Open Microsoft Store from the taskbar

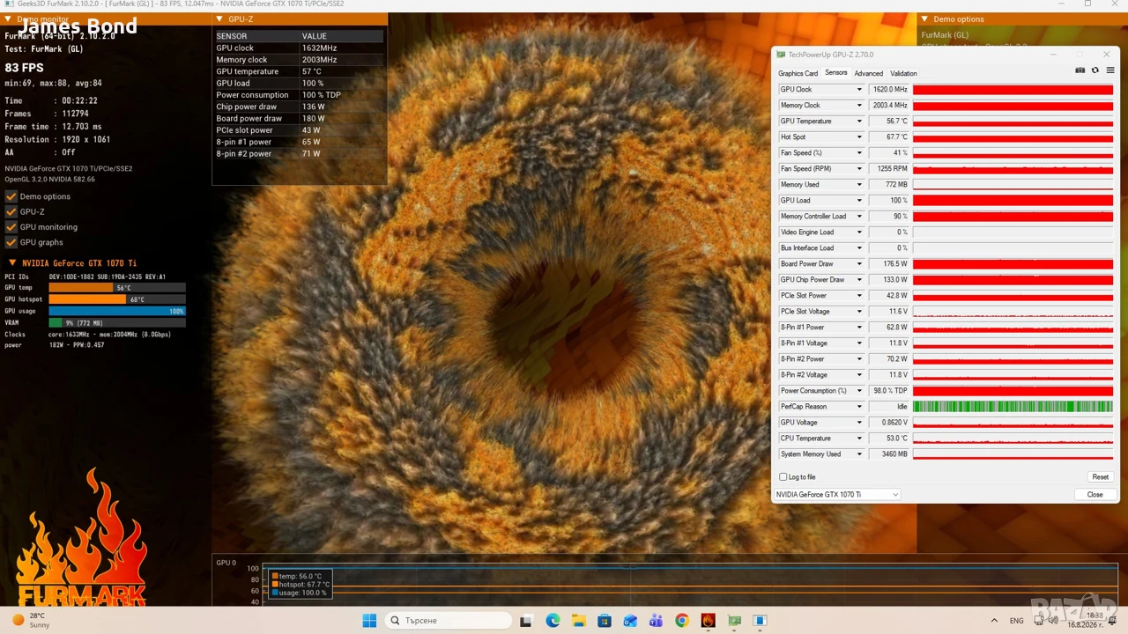pos(604,621)
